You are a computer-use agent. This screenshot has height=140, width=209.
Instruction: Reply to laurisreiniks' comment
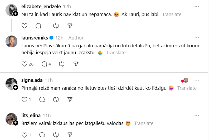pos(45,64)
